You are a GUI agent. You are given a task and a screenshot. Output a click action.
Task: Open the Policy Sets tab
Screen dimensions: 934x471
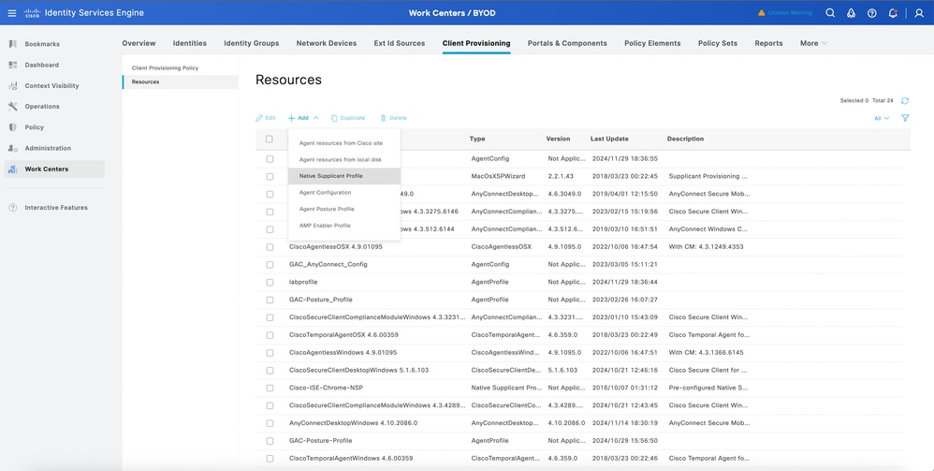pyautogui.click(x=718, y=43)
